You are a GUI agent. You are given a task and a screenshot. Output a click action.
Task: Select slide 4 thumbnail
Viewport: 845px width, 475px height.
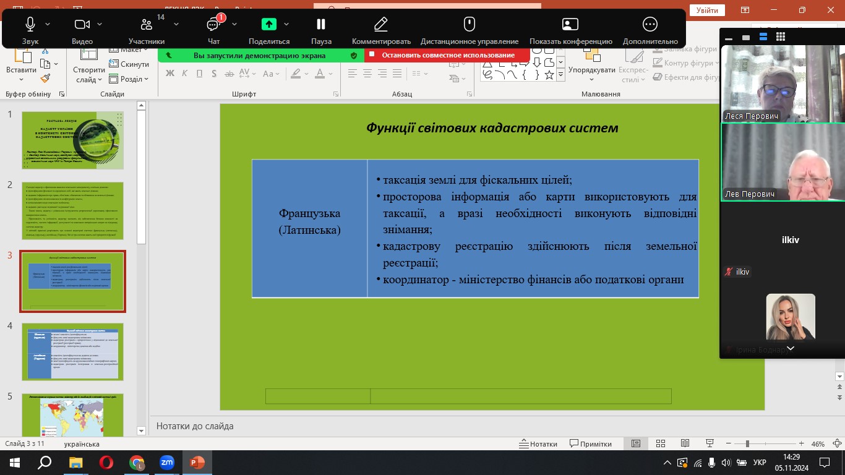coord(73,351)
